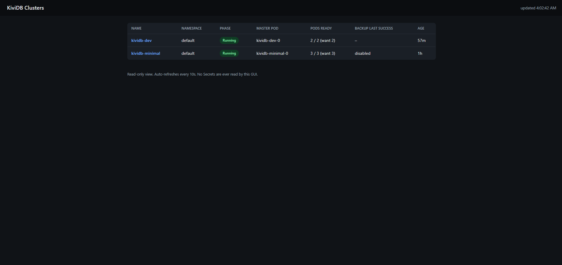The height and width of the screenshot is (265, 562).
Task: Click the default namespace in kividb-dev row
Action: [x=188, y=40]
